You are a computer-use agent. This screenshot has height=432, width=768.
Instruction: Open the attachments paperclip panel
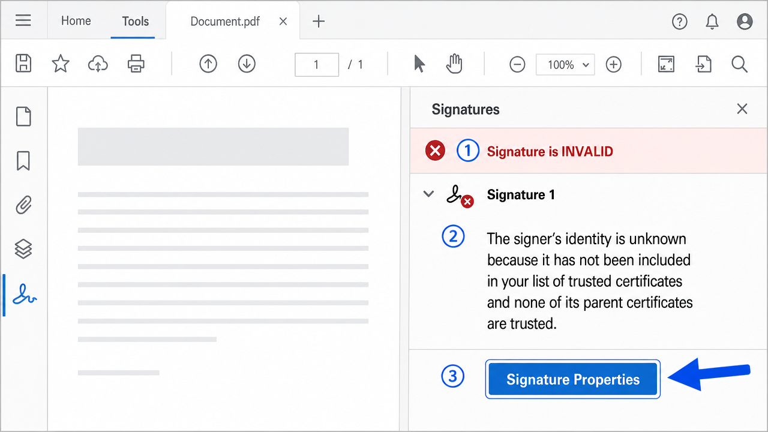tap(23, 205)
